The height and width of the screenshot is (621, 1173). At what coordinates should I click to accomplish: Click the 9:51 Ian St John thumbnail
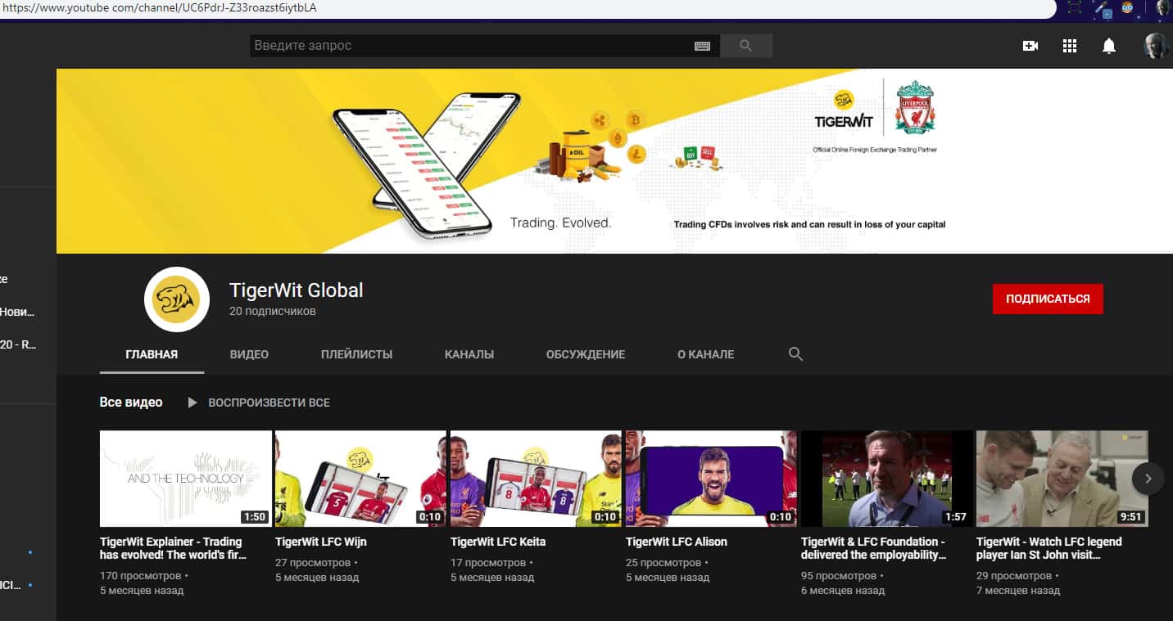point(1062,479)
